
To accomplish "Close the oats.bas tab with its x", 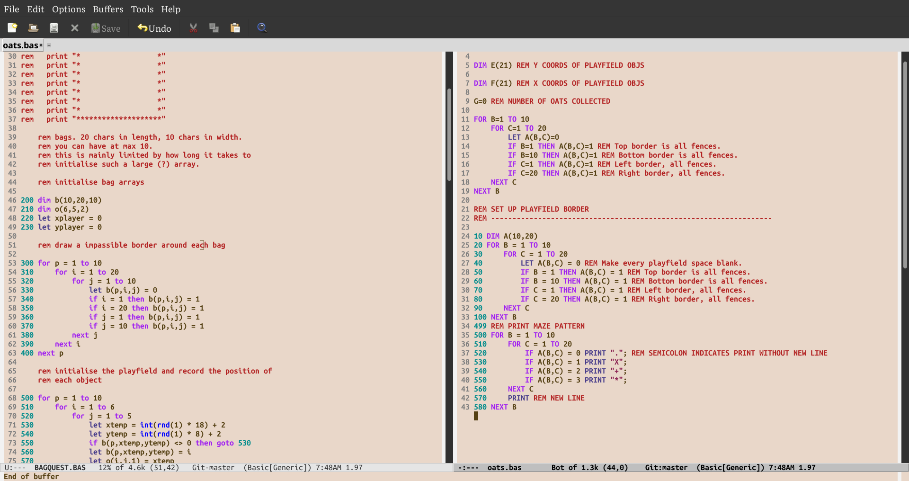I will [41, 45].
